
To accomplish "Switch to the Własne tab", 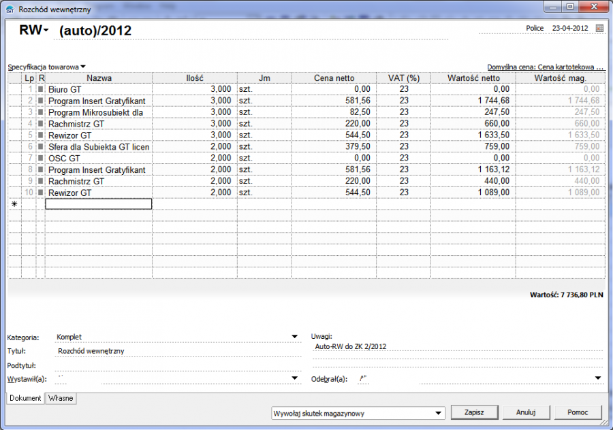I will point(61,398).
